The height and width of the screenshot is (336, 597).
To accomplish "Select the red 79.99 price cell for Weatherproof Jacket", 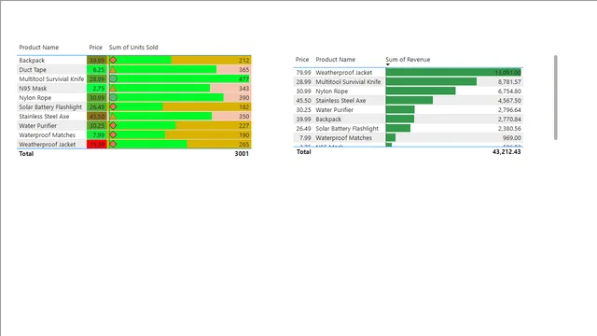I will point(97,145).
